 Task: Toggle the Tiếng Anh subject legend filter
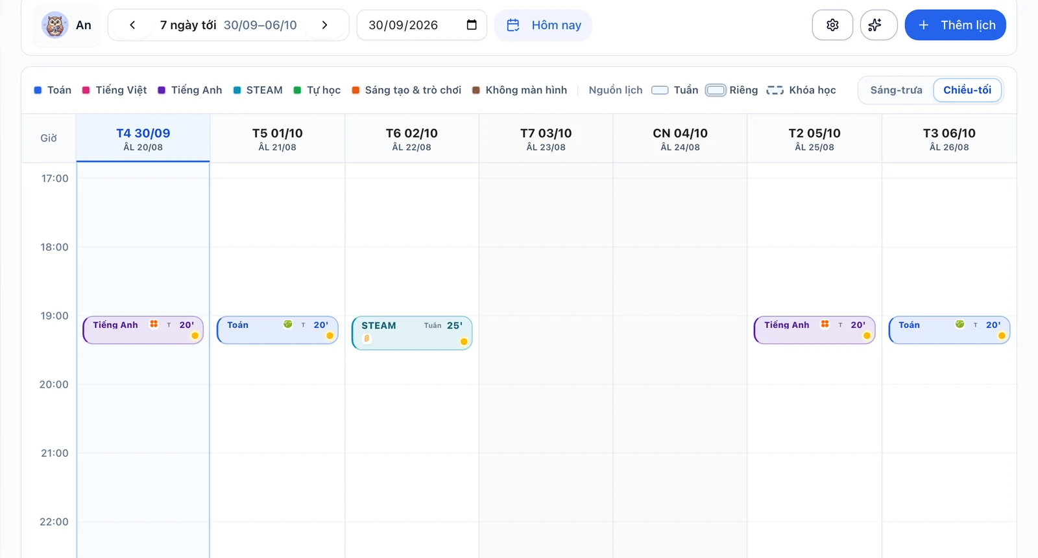click(190, 90)
